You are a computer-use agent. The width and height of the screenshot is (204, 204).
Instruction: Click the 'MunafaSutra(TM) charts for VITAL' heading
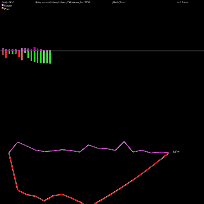click(71, 2)
